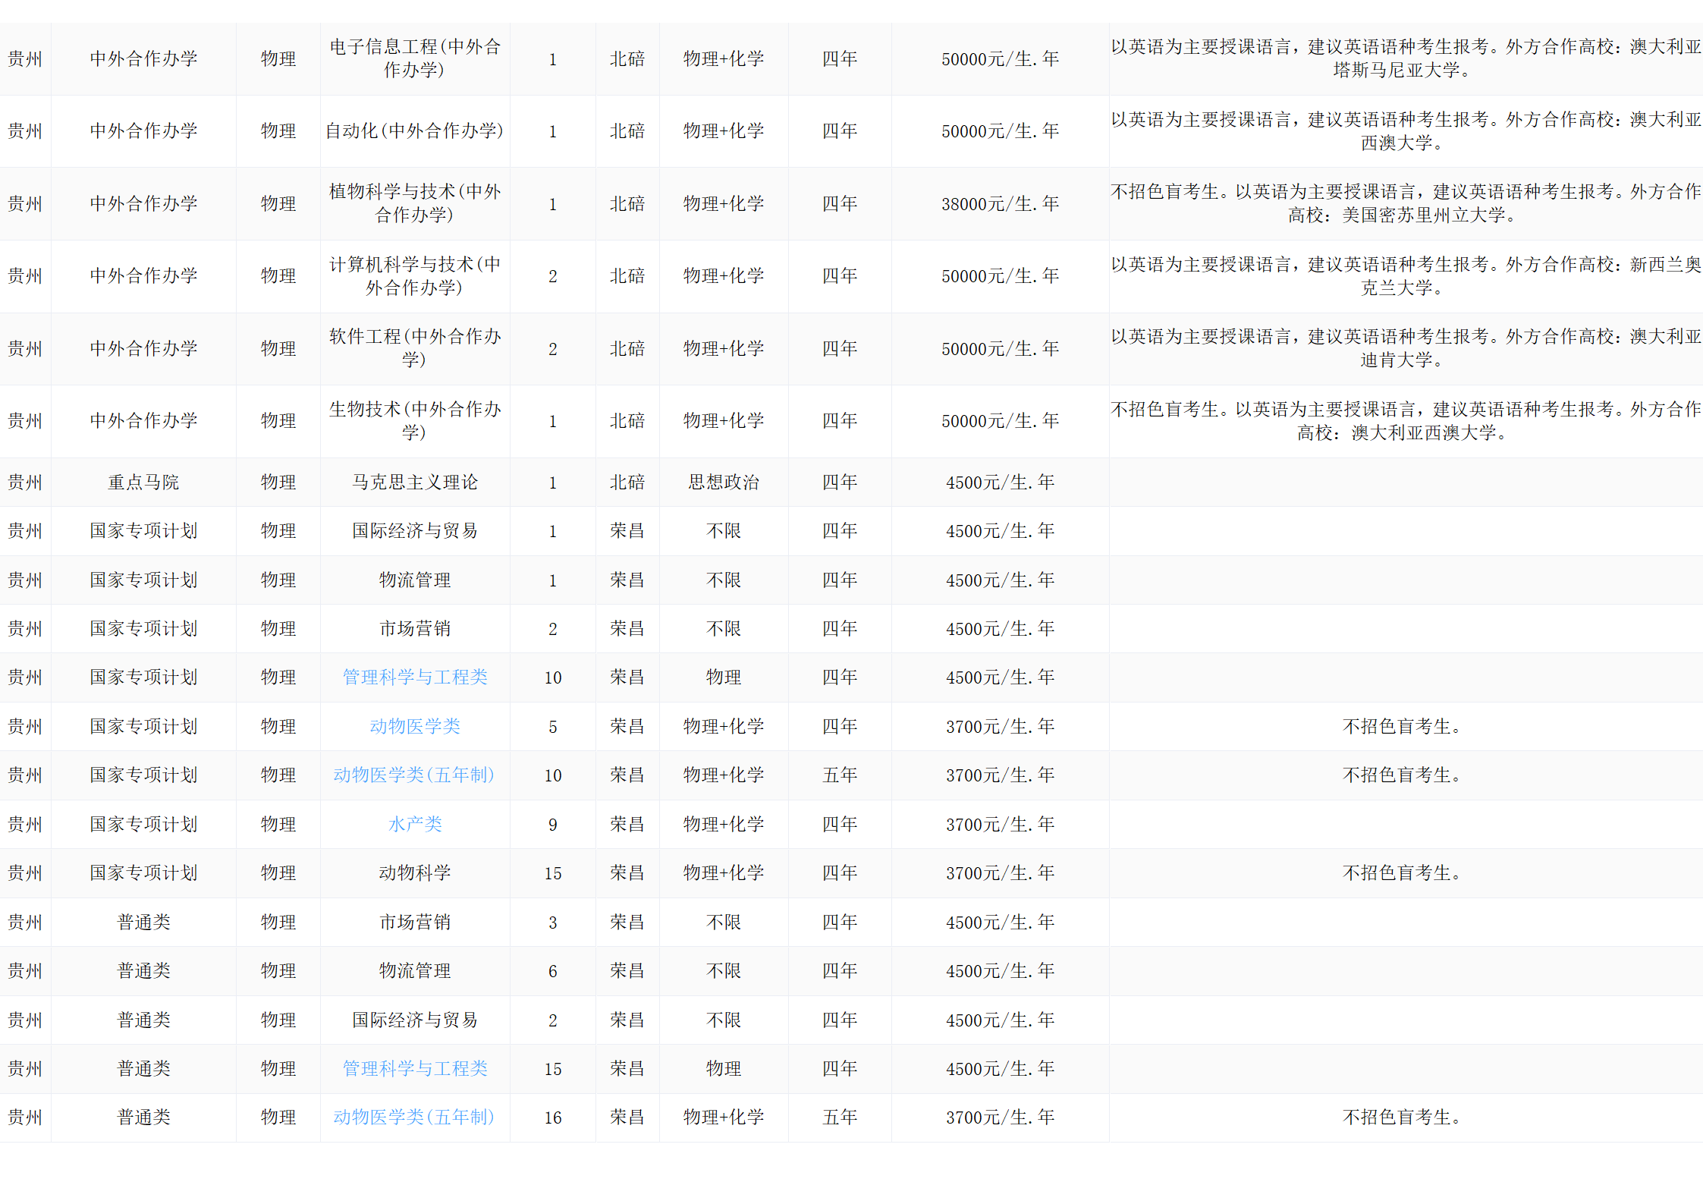Click 动物医学类(五年制) link in 普通类 row
Image resolution: width=1703 pixels, height=1204 pixels.
pos(413,1117)
